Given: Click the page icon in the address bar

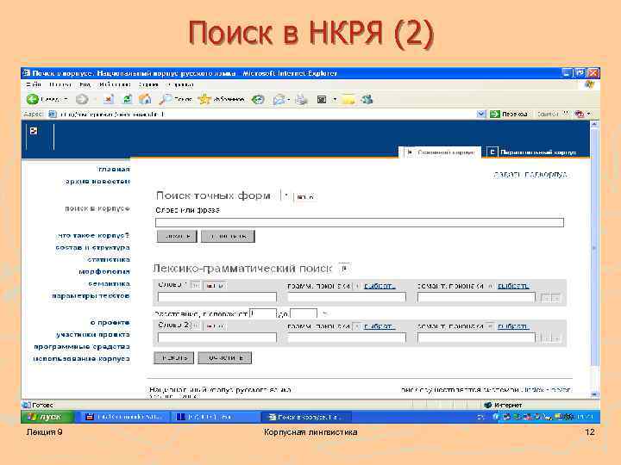Looking at the screenshot, I should click(53, 115).
